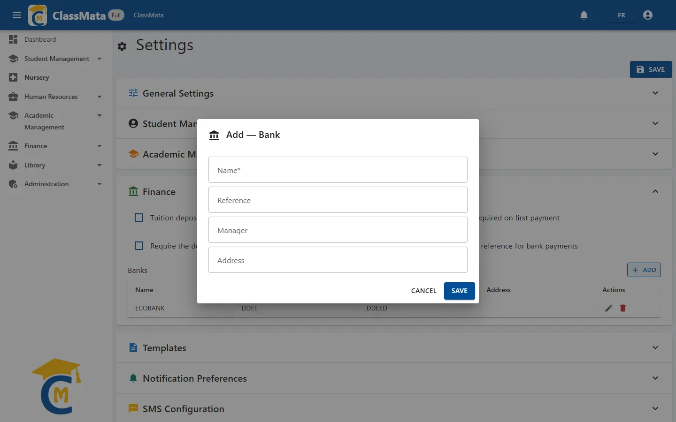Click the Nursery plus icon
Viewport: 676px width, 422px height.
coord(13,77)
